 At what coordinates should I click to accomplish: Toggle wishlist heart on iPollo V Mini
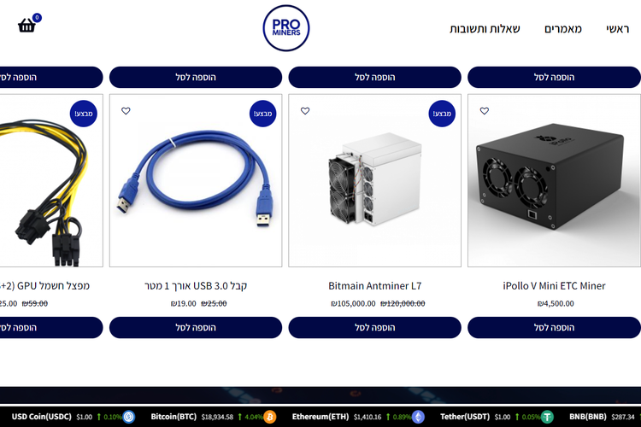pyautogui.click(x=485, y=111)
